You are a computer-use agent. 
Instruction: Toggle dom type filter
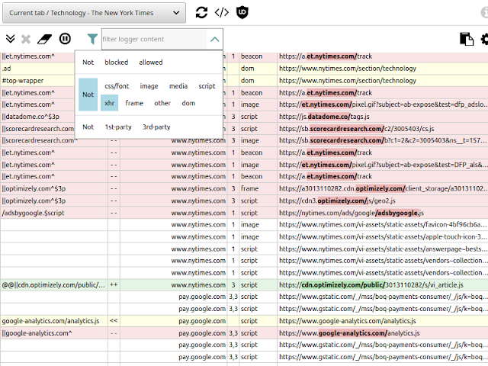pos(188,103)
